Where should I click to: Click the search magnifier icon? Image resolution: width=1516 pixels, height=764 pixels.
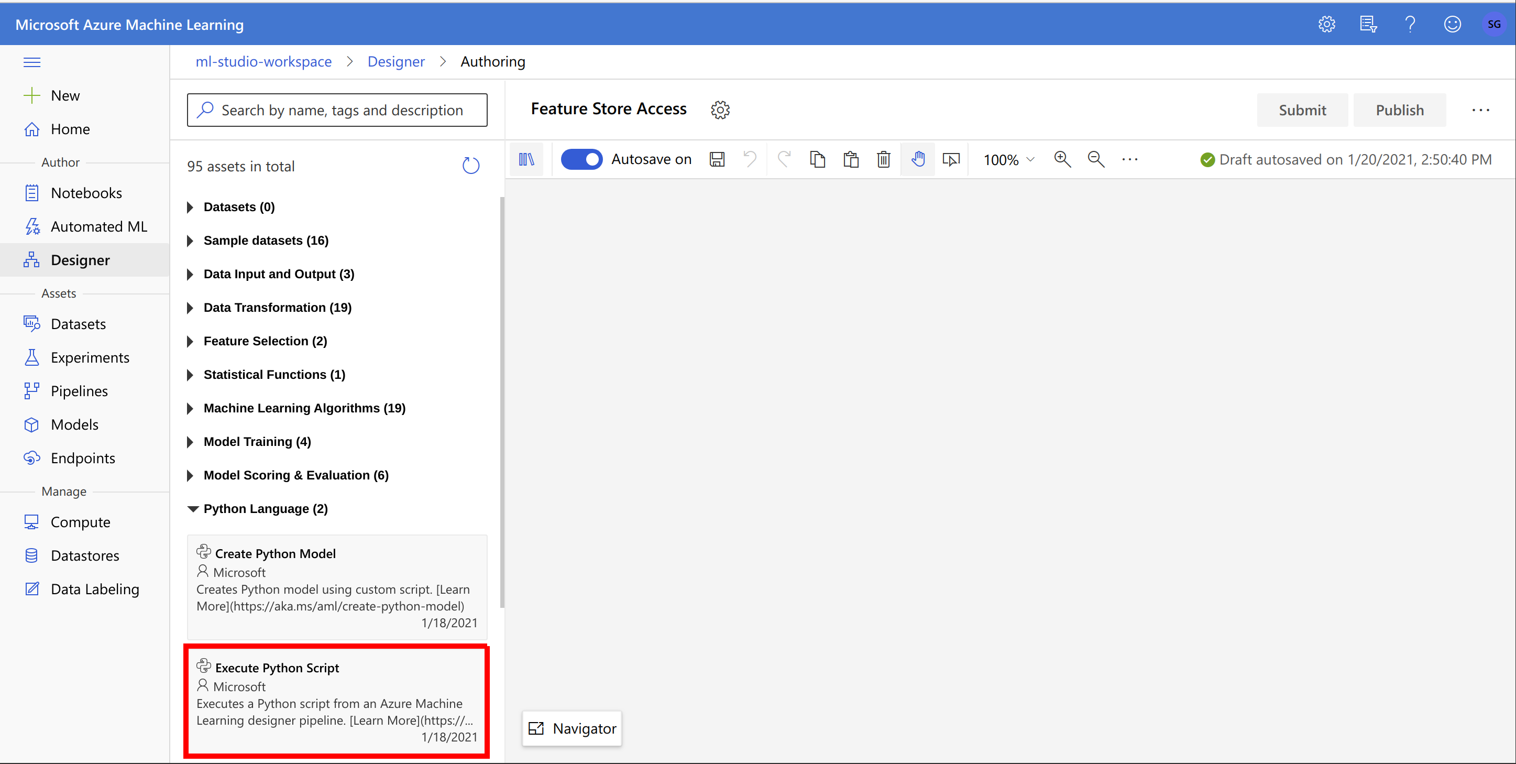click(205, 110)
